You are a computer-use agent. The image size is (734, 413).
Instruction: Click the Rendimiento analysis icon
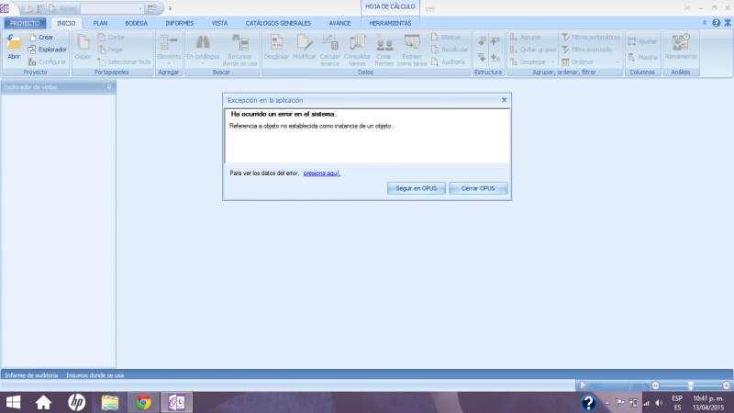click(681, 45)
